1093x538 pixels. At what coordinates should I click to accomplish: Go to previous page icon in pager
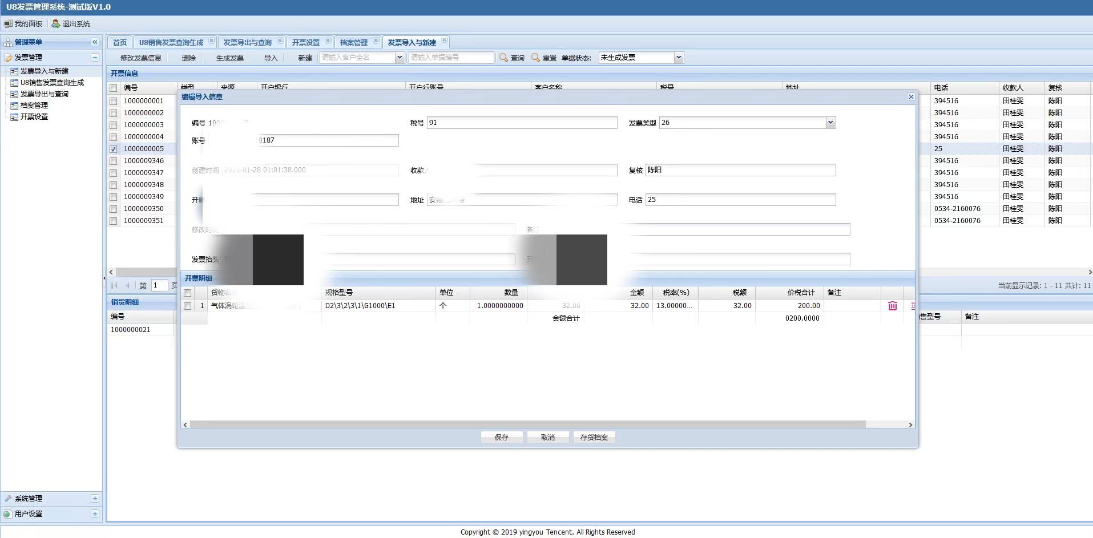pos(127,285)
